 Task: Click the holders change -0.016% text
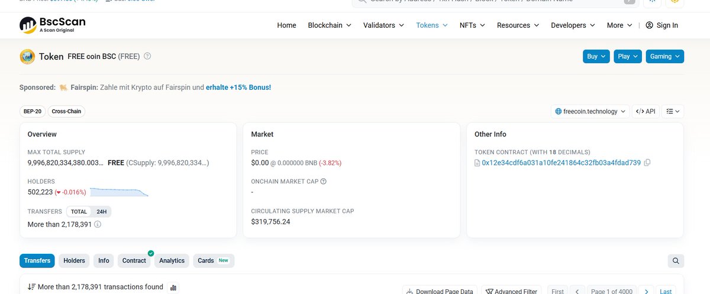click(70, 192)
